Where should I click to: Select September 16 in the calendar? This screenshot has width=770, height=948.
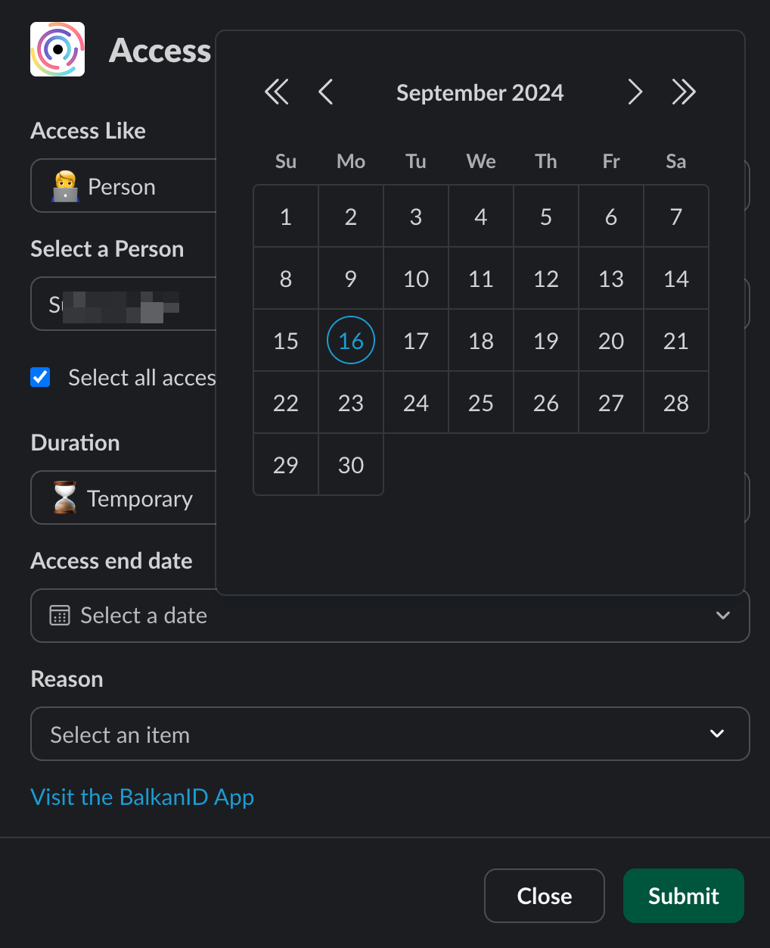click(351, 341)
